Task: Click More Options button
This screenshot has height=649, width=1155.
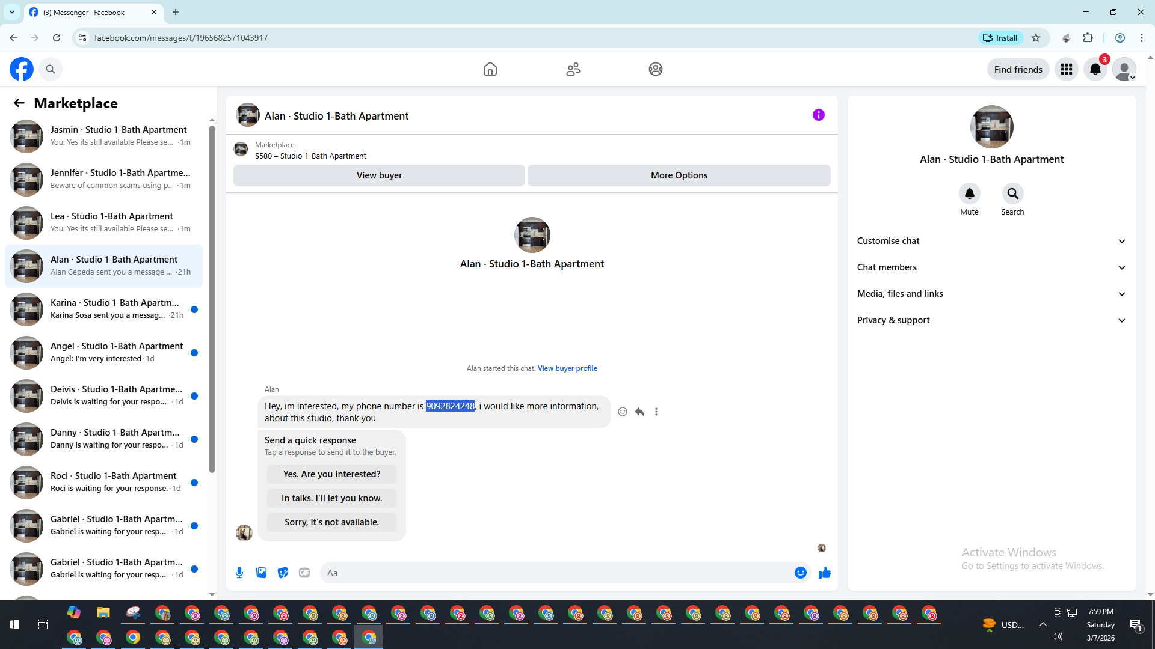Action: (679, 175)
